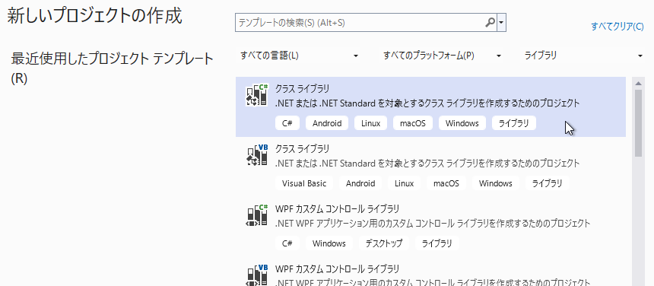Click the macOS tag on VB Class Library
The image size is (654, 286).
446,183
